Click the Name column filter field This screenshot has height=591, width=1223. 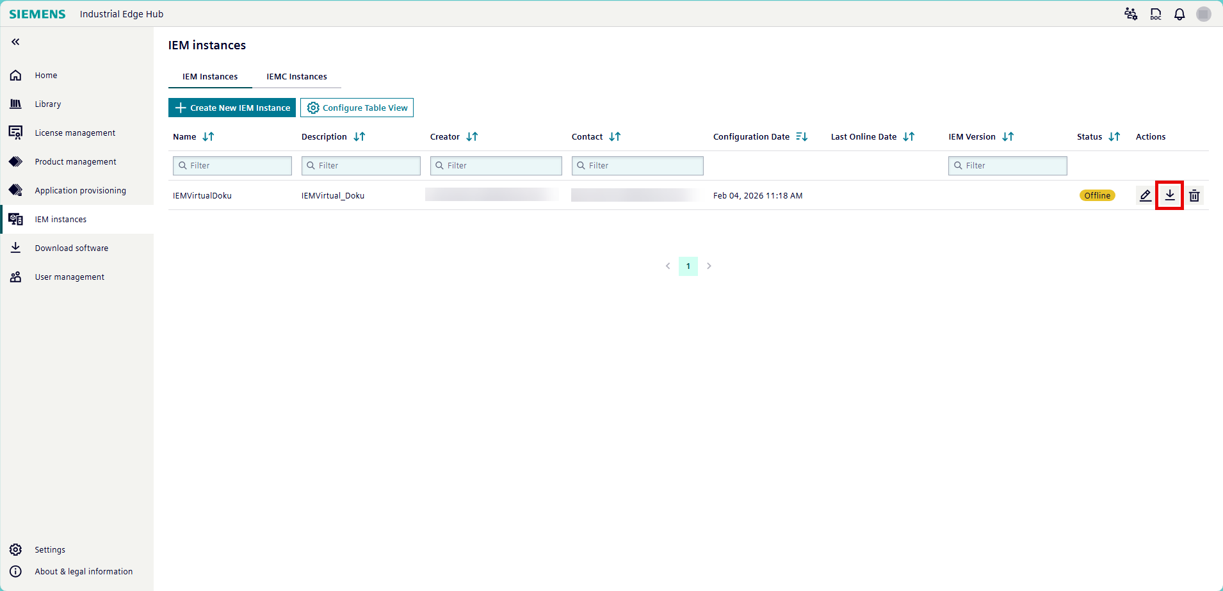tap(232, 165)
